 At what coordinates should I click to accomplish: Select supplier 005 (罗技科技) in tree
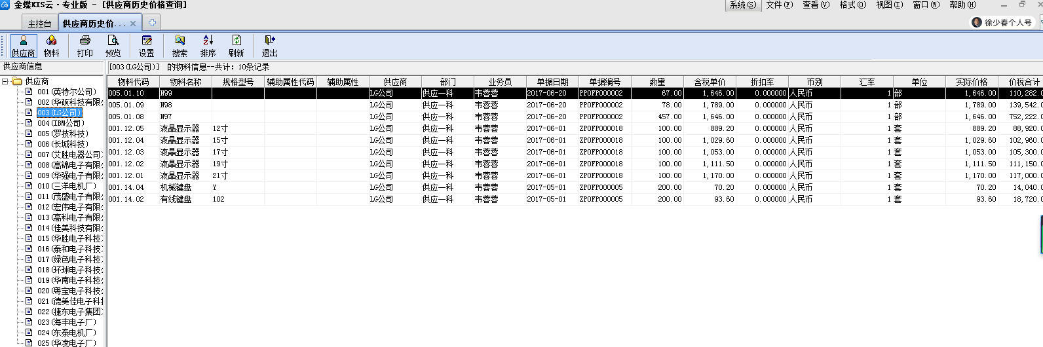pos(63,134)
